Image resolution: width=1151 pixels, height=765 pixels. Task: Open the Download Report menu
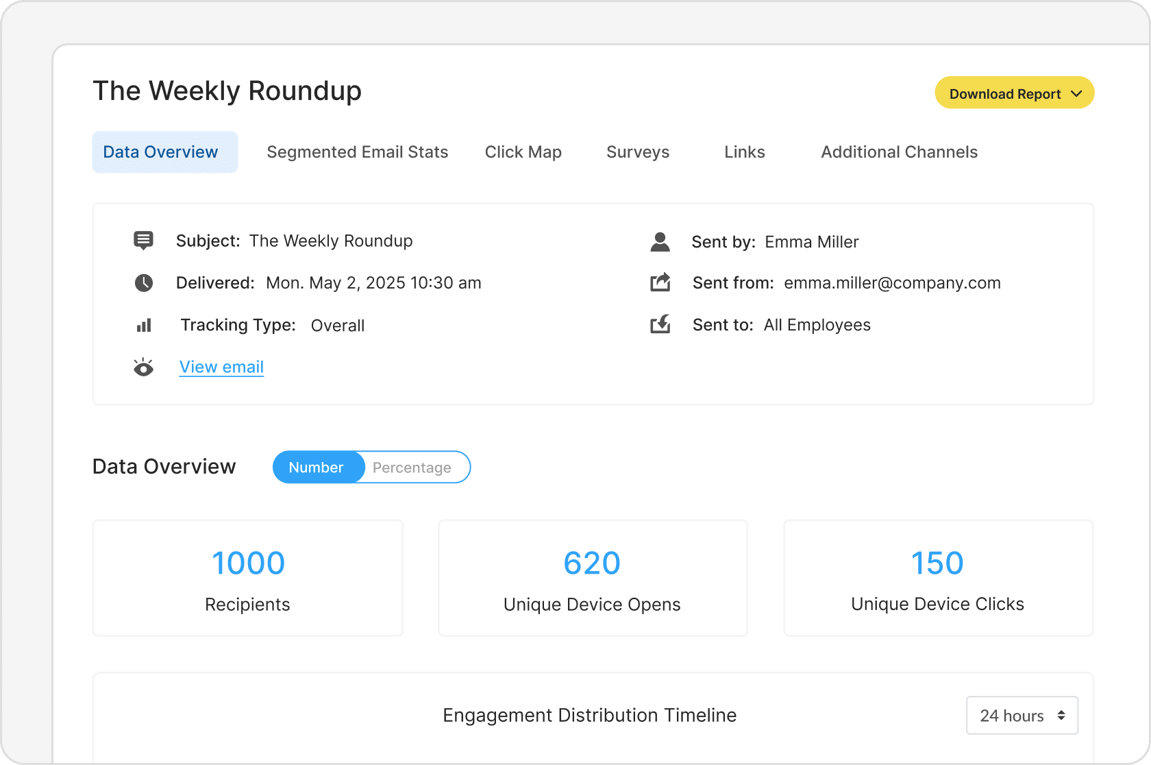1005,94
